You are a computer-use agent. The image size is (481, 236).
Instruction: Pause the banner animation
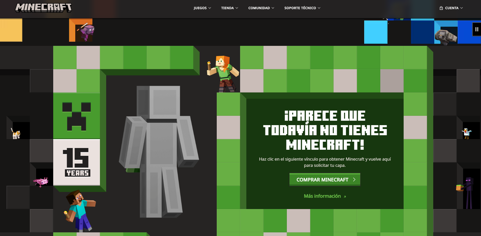point(477,29)
